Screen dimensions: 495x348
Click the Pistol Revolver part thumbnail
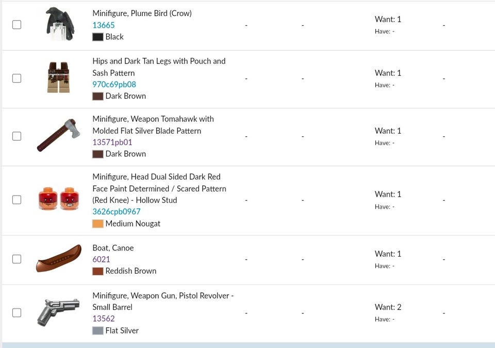pos(59,312)
